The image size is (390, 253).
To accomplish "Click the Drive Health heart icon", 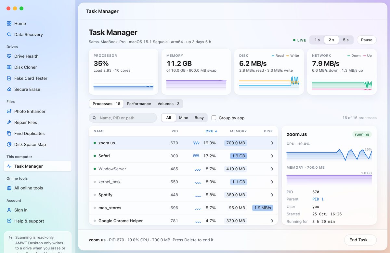I will [x=9, y=56].
